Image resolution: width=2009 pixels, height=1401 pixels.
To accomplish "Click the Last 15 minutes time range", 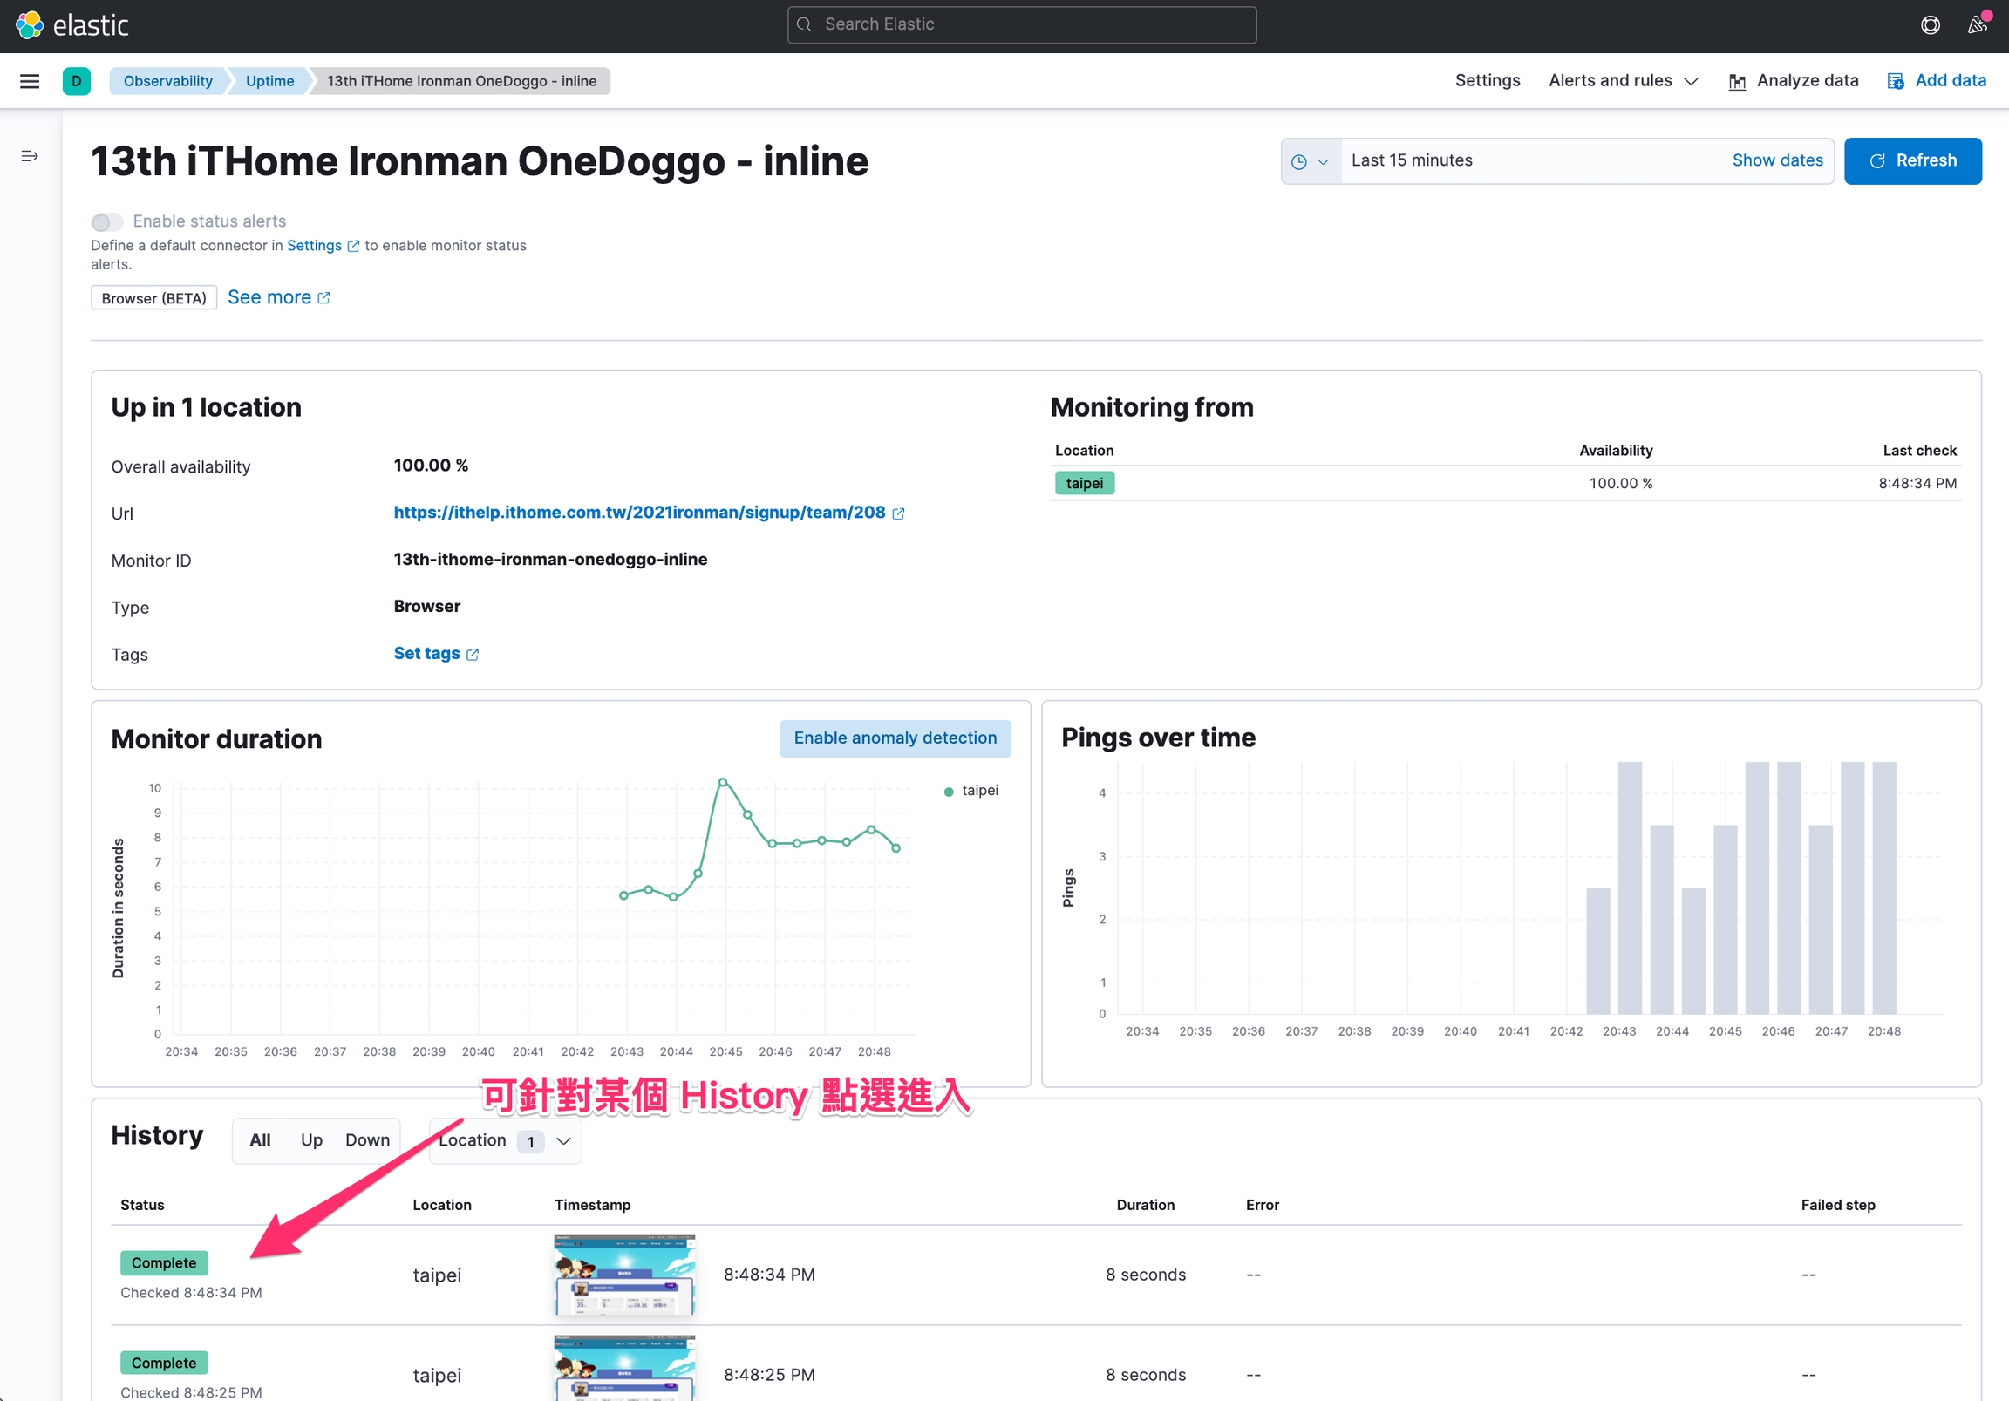I will click(1412, 161).
